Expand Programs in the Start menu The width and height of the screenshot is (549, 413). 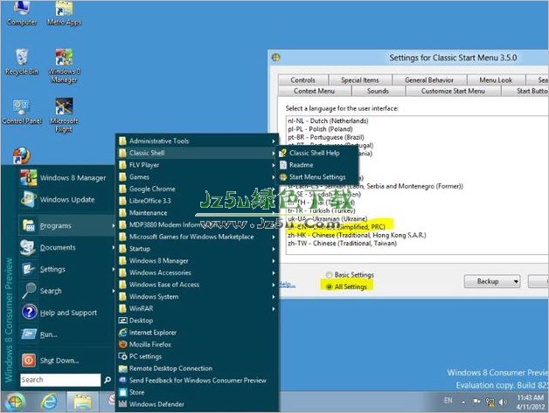pos(66,225)
